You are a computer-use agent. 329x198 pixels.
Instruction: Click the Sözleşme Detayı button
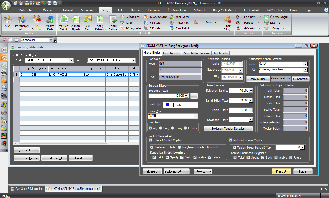coord(27,158)
